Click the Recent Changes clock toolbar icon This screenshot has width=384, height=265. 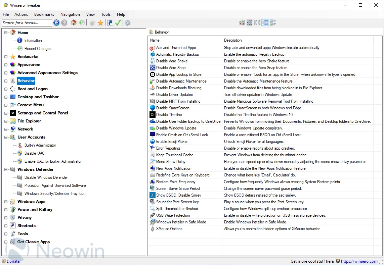coord(82,23)
